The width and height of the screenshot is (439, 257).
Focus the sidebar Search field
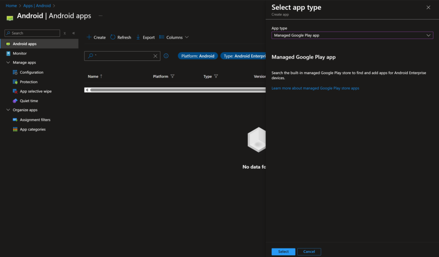pyautogui.click(x=32, y=33)
